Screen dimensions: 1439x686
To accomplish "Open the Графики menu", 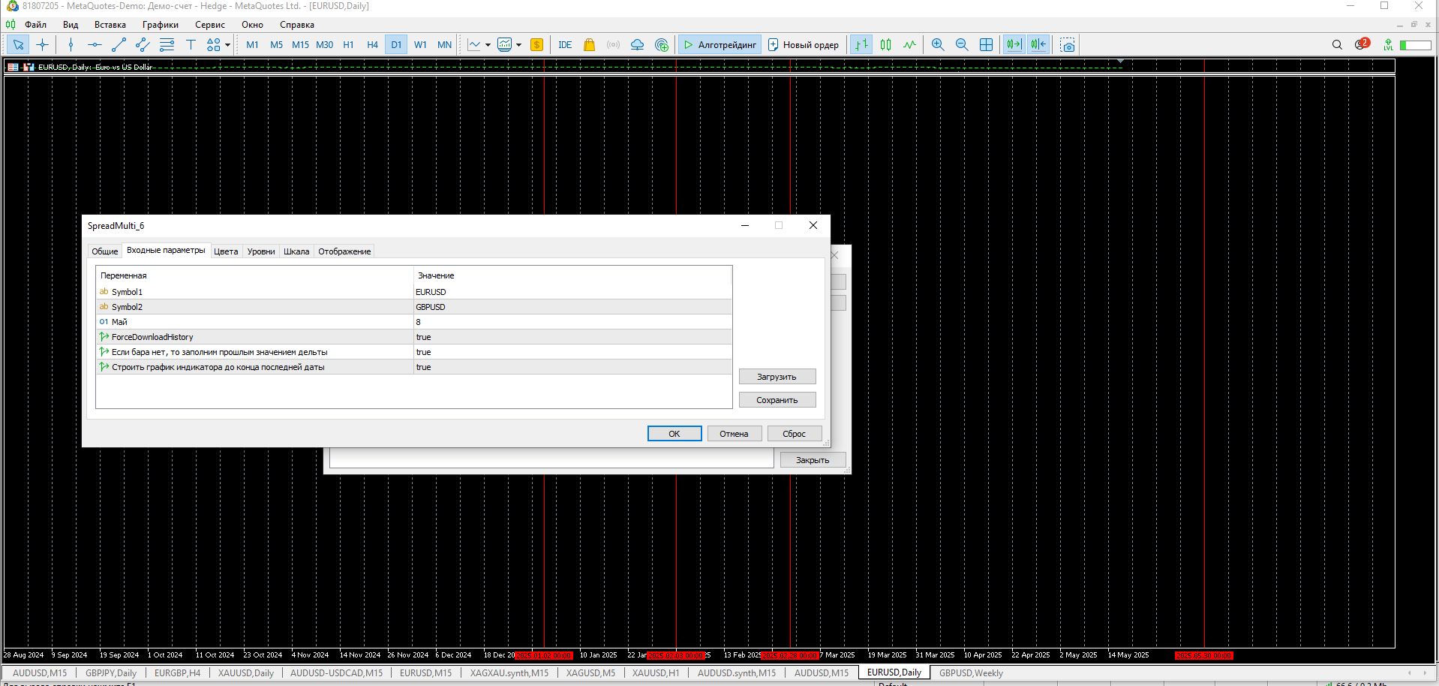I will pos(161,25).
